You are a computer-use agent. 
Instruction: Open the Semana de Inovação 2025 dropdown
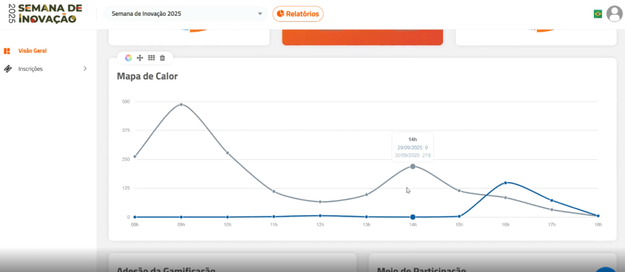(x=183, y=13)
